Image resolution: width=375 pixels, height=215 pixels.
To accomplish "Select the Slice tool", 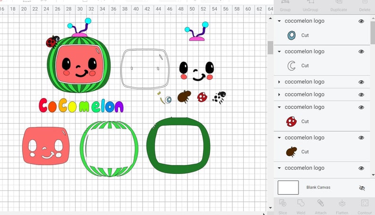I will (283, 207).
